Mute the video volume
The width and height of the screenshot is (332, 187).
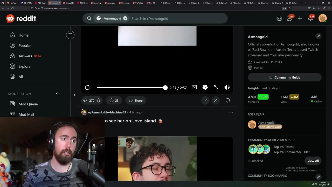coord(227,88)
